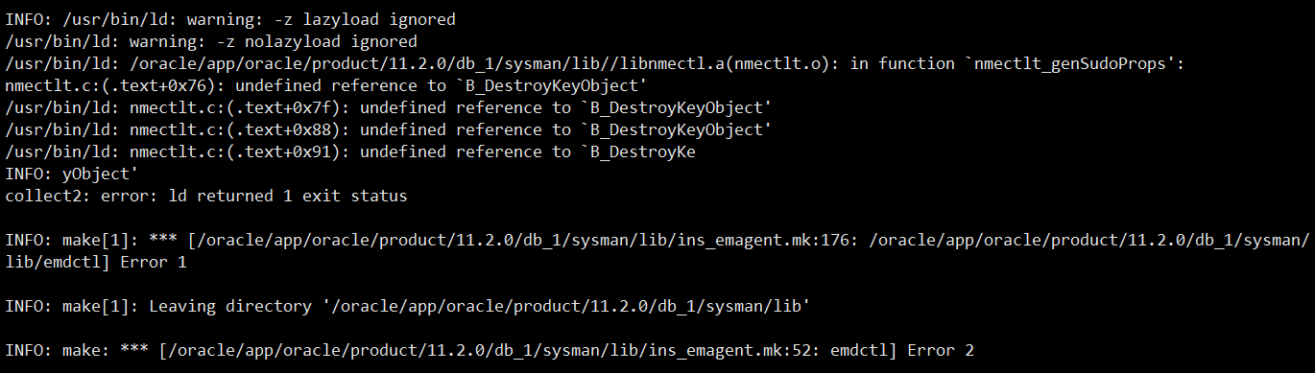Click the 'Leaving directory' message line
Image resolution: width=1315 pixels, height=373 pixels.
pos(408,306)
